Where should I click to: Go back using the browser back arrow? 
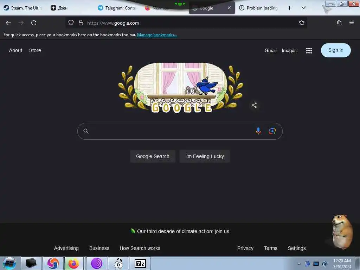(x=8, y=23)
